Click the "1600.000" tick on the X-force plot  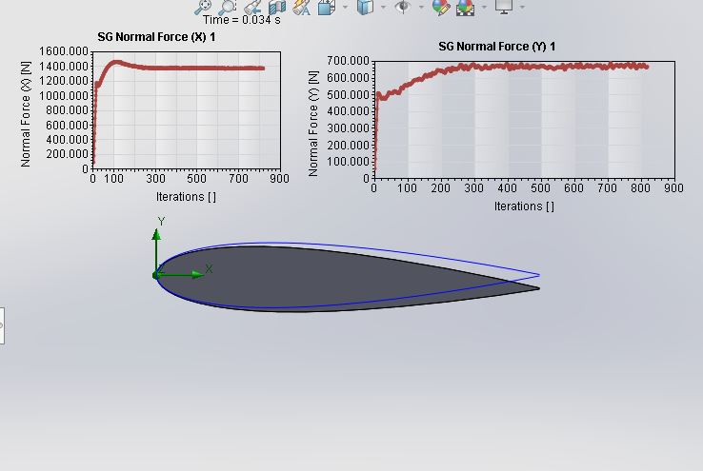click(x=63, y=51)
